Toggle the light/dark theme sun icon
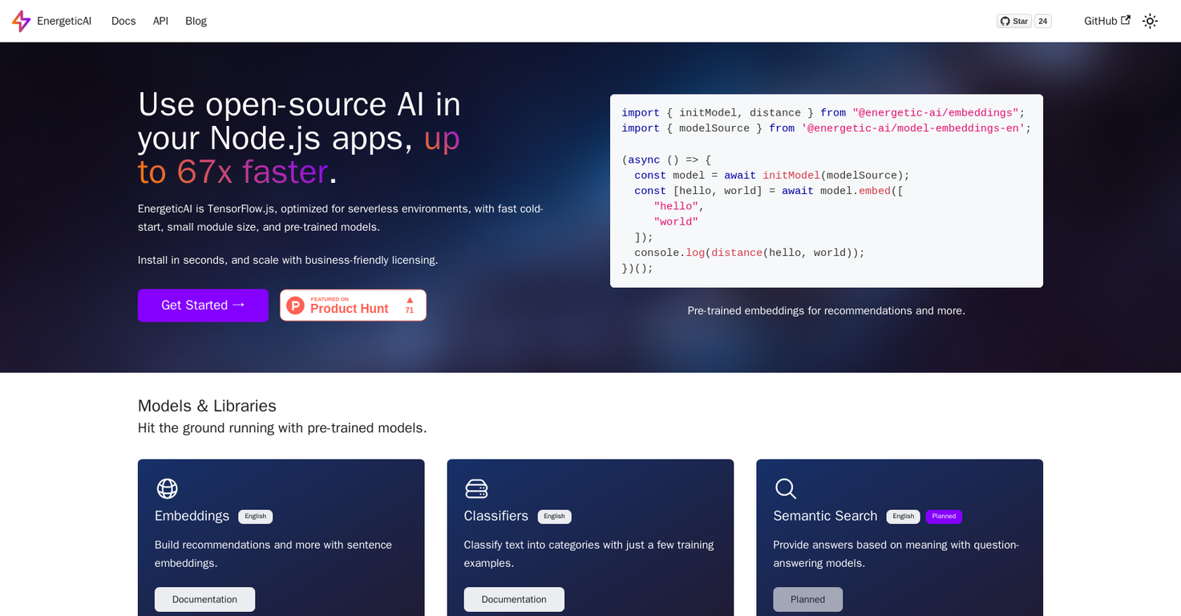This screenshot has height=616, width=1181. 1150,21
